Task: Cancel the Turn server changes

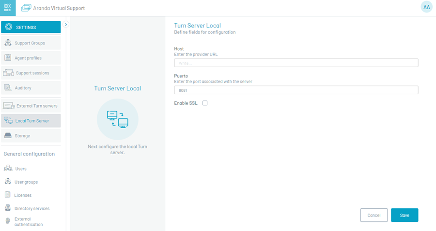Action: tap(374, 215)
